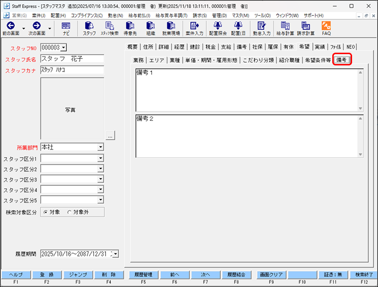Screen dimensions: 378x287
Task: Click the 備考1 scrollbar down arrow
Action: (x=361, y=108)
